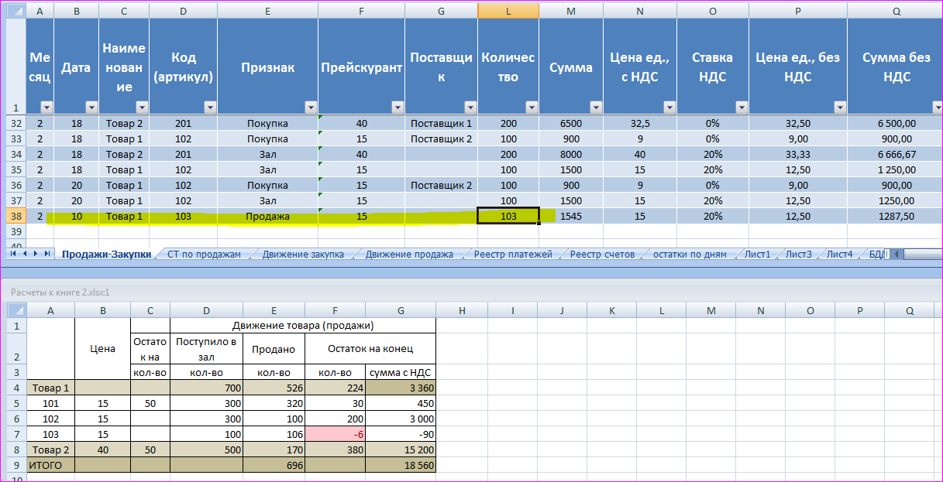
Task: Open the Ставка НДС filter dropdown
Action: click(x=741, y=108)
